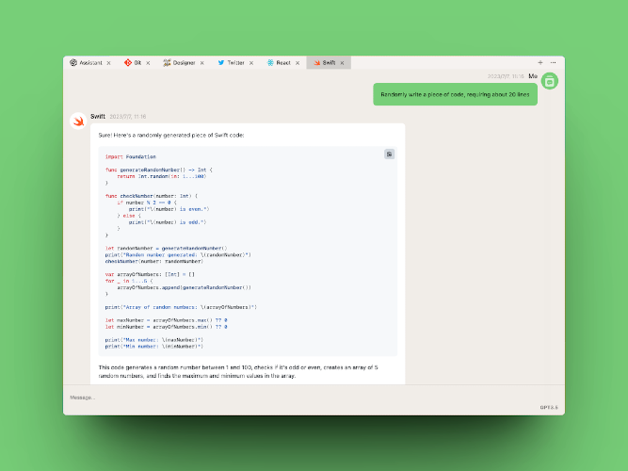
Task: Click the 'Array of random numbers' print line
Action: [x=181, y=307]
